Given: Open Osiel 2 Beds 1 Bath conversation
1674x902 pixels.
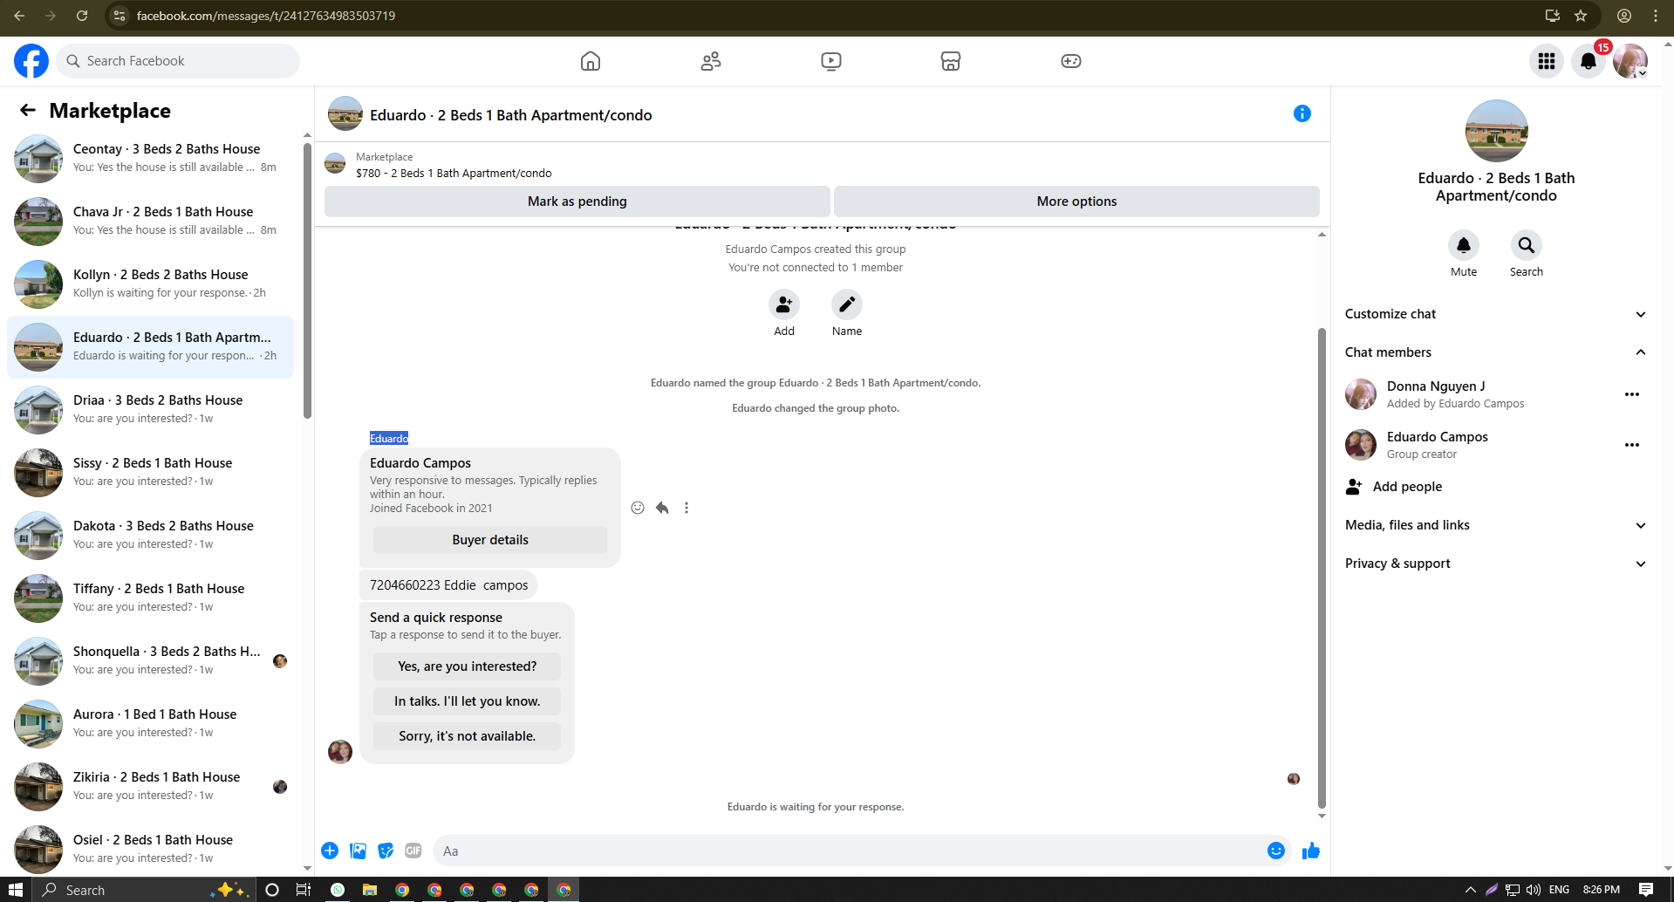Looking at the screenshot, I should tap(151, 849).
